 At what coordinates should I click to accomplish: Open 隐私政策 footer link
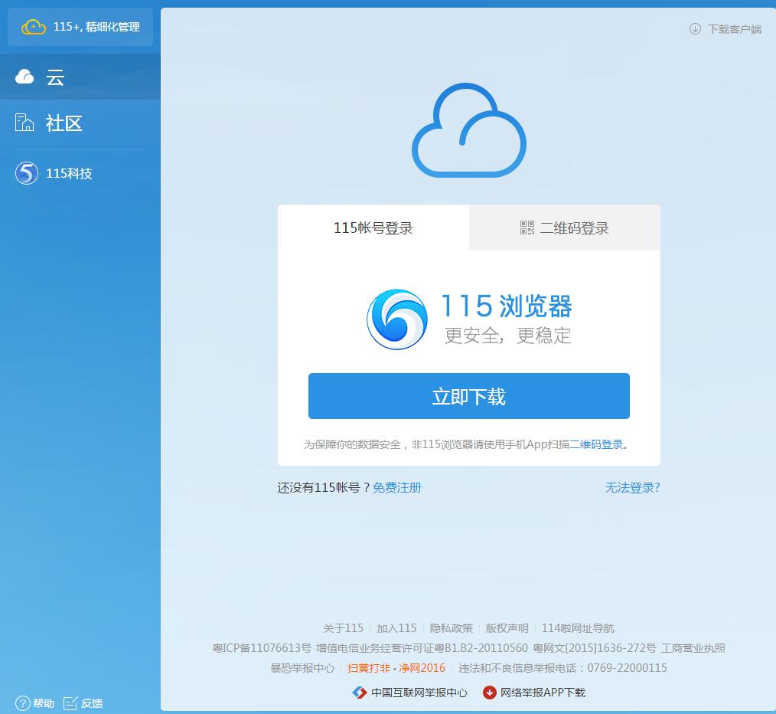(x=452, y=628)
